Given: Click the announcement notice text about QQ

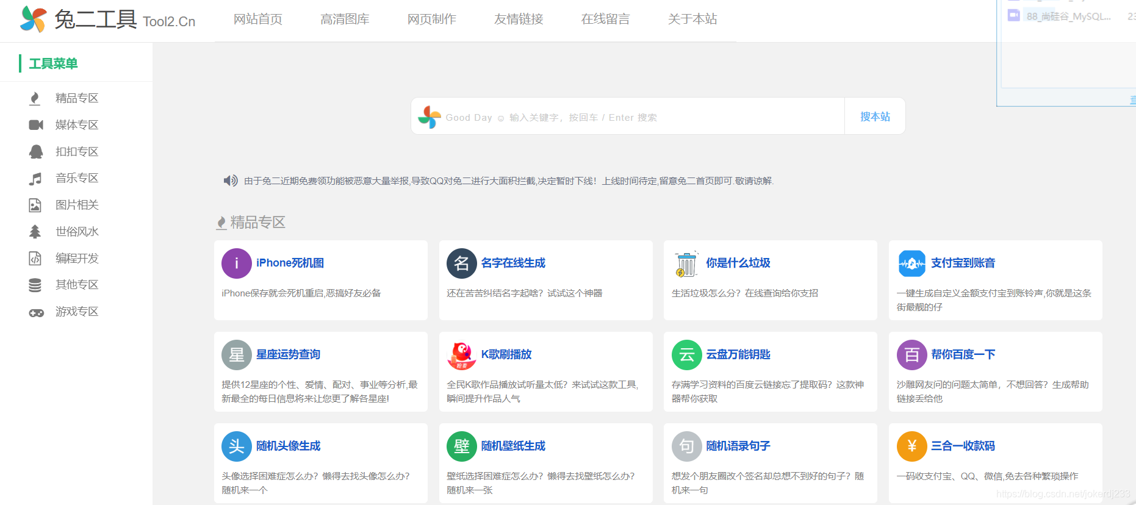Looking at the screenshot, I should pos(509,181).
